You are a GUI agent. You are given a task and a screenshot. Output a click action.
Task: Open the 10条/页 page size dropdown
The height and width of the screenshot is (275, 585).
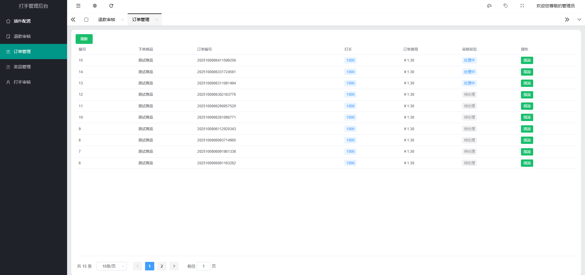click(x=112, y=266)
